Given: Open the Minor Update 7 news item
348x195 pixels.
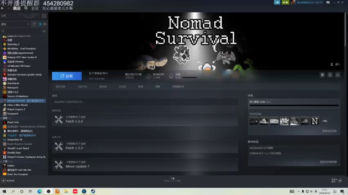Looking at the screenshot, I should [145, 165].
